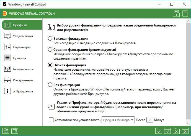This screenshot has height=136, width=191.
Task: Enable Автоматически устанавливать checkbox
Action: point(51,120)
